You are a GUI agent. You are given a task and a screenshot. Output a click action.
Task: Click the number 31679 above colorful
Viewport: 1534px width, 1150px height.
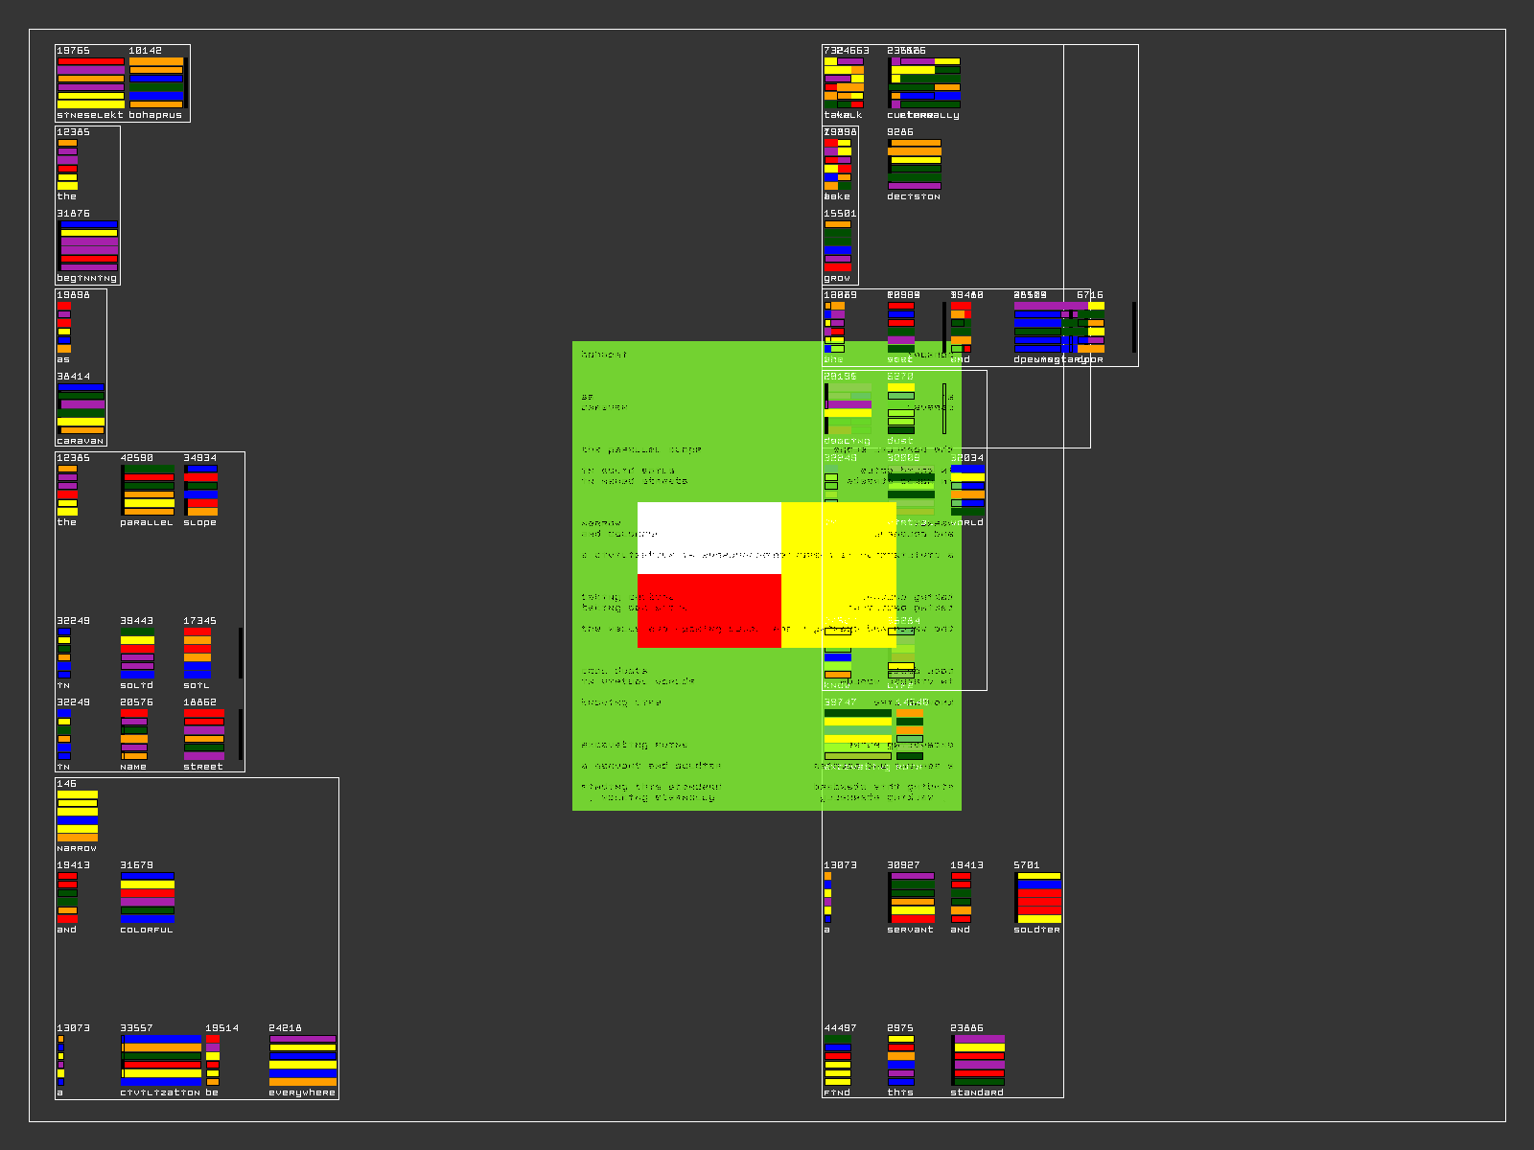(x=136, y=865)
